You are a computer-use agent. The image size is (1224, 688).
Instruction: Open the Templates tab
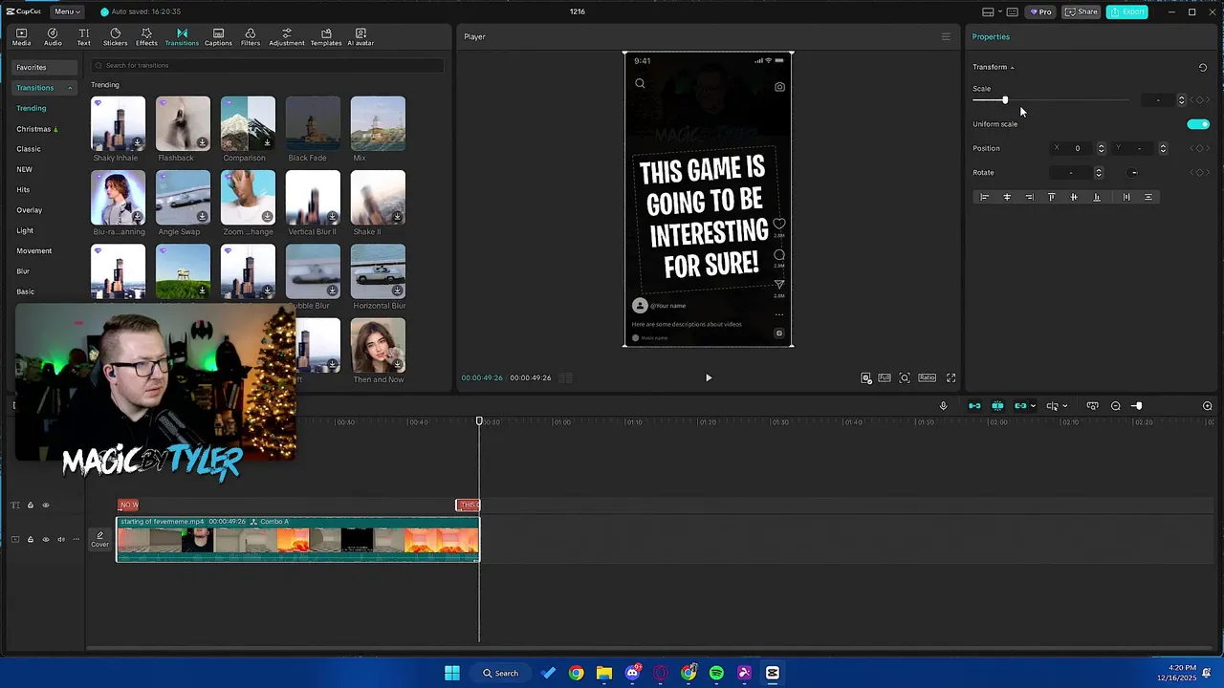[x=326, y=37]
